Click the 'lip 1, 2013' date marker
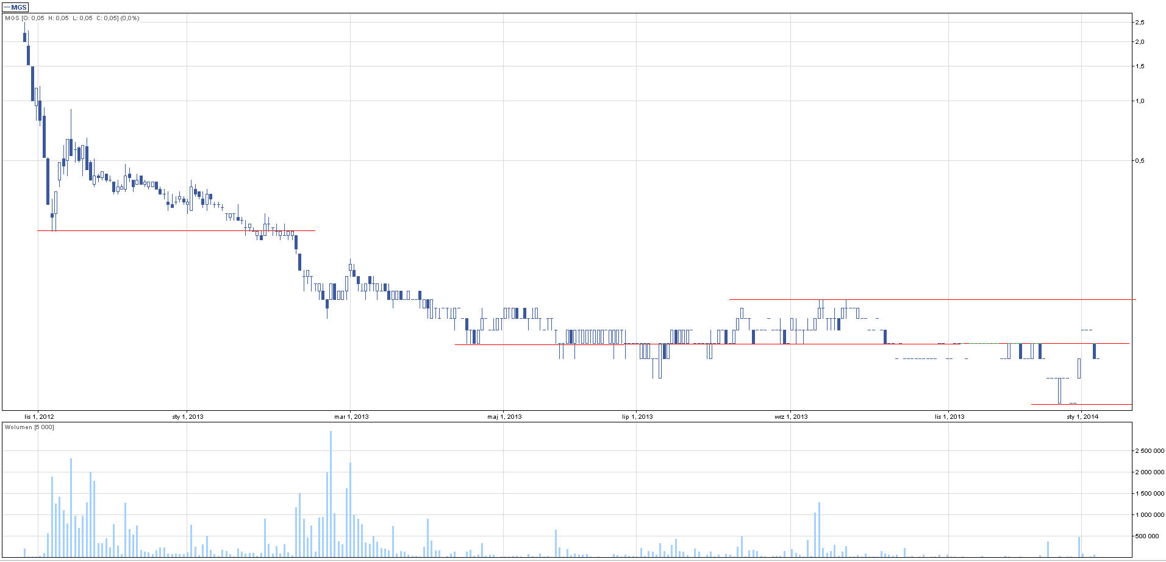Viewport: 1166px width, 562px height. coord(637,417)
